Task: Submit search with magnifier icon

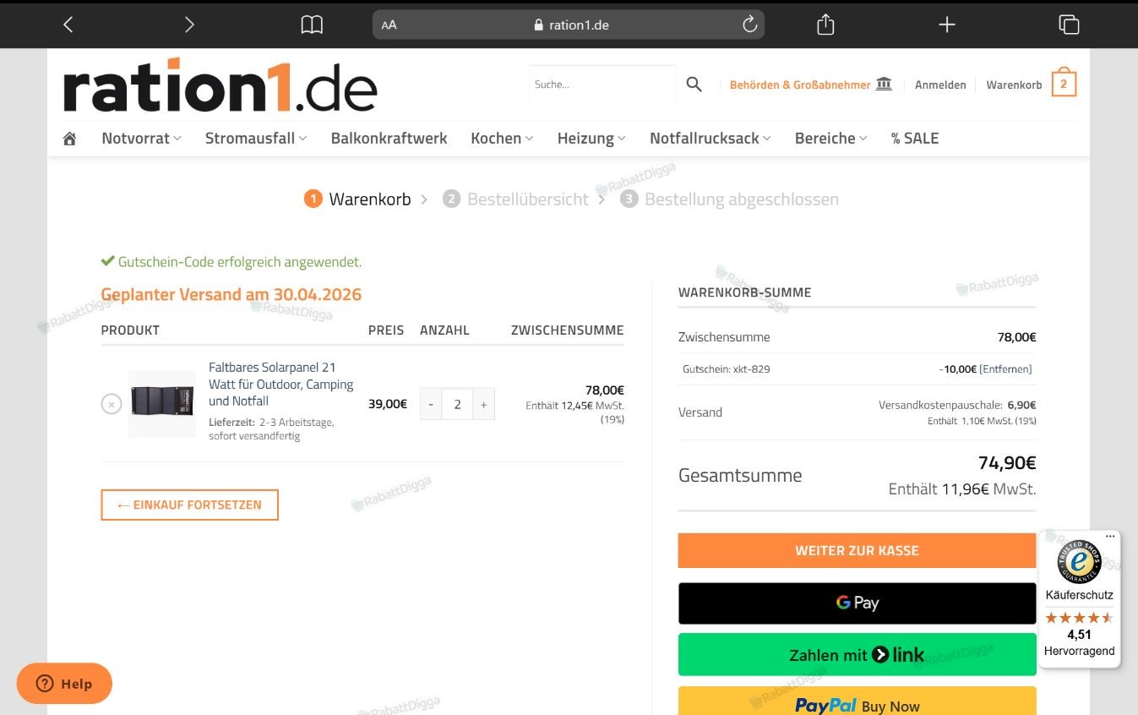Action: click(694, 85)
